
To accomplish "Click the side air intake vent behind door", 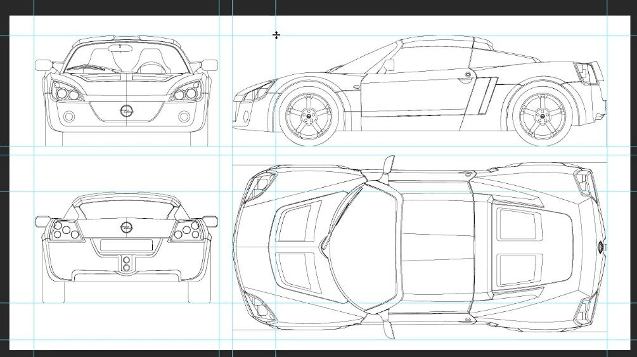I will coord(487,96).
